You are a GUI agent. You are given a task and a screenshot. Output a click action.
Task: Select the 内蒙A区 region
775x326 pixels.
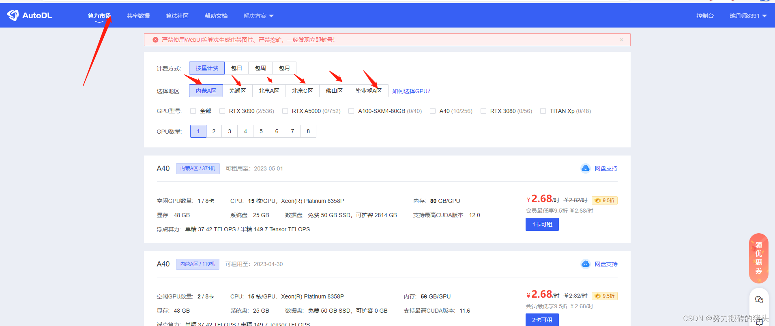point(206,91)
